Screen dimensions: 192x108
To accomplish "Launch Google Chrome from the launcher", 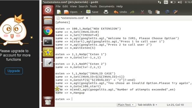I will (48, 31).
